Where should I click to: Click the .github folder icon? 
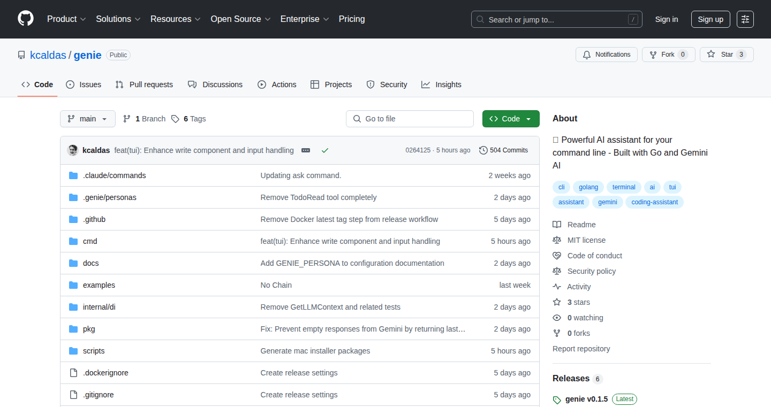click(x=73, y=219)
